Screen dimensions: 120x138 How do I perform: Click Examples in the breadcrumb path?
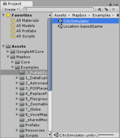tap(101, 15)
